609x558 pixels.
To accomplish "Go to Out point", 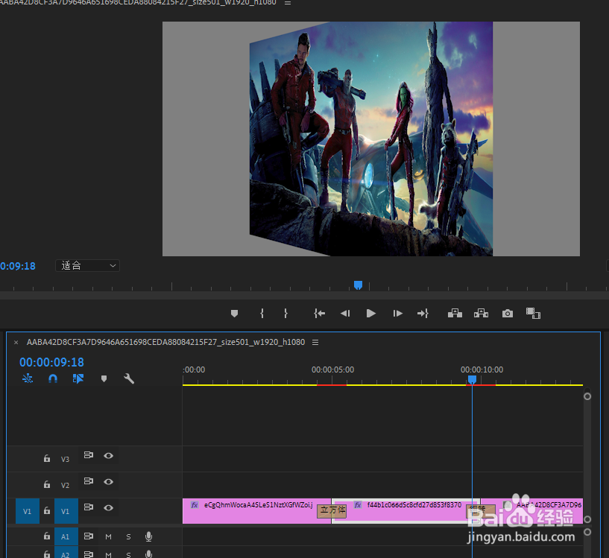I will pos(423,314).
